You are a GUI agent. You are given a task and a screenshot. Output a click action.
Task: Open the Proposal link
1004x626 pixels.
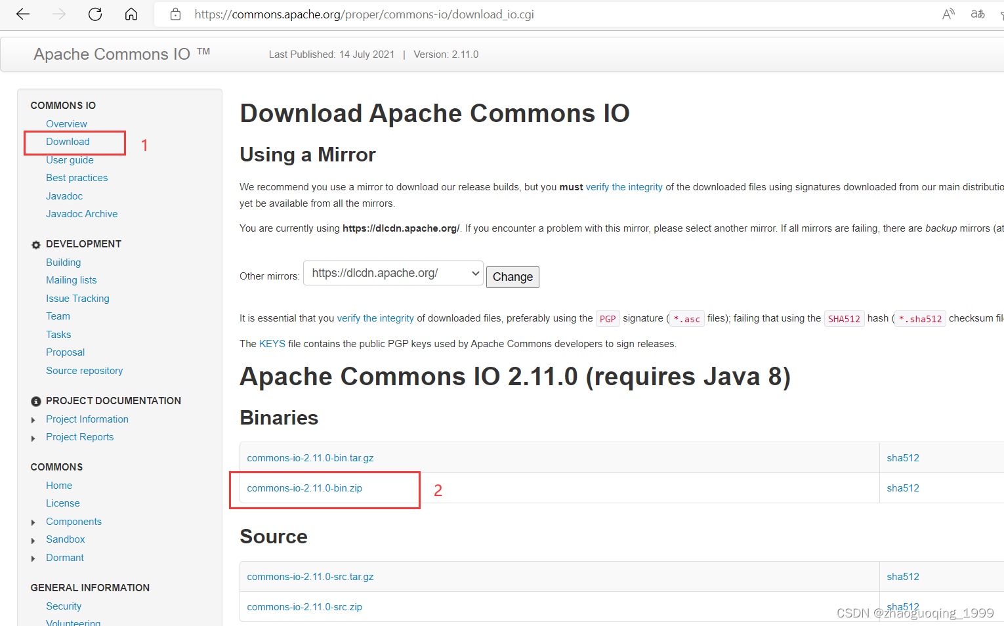click(66, 352)
